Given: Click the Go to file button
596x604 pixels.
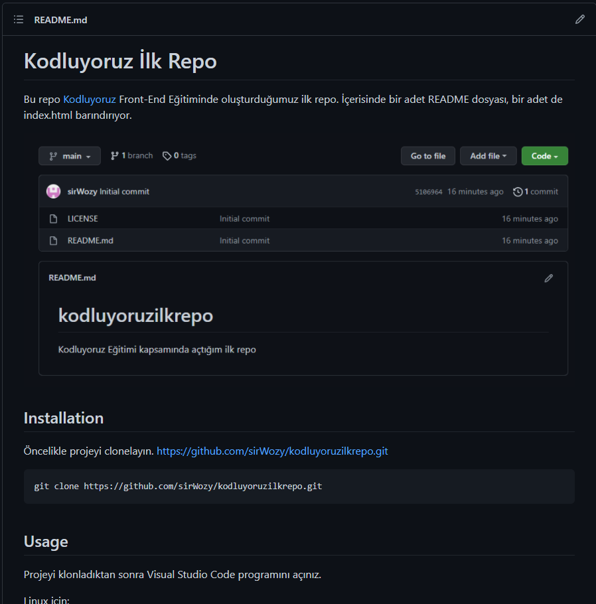Looking at the screenshot, I should (x=428, y=156).
